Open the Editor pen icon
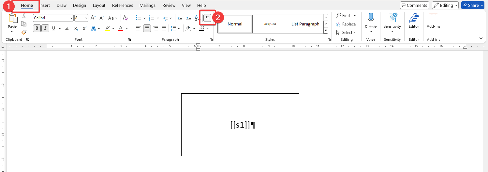 point(414,18)
